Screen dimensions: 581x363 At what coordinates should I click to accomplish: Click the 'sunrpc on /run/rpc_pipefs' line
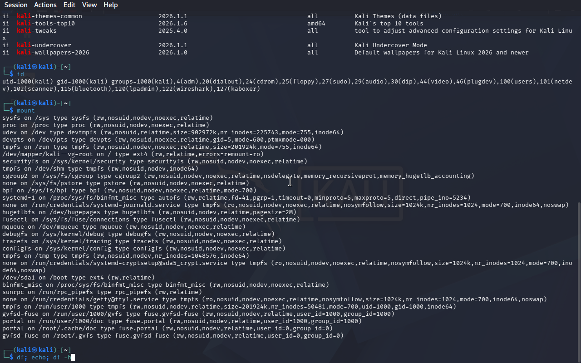[x=54, y=292]
